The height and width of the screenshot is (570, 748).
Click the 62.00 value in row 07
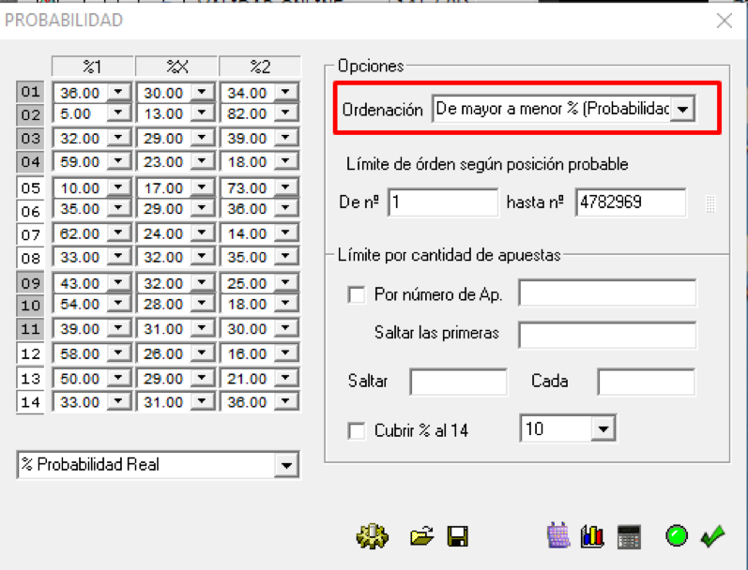(x=80, y=234)
